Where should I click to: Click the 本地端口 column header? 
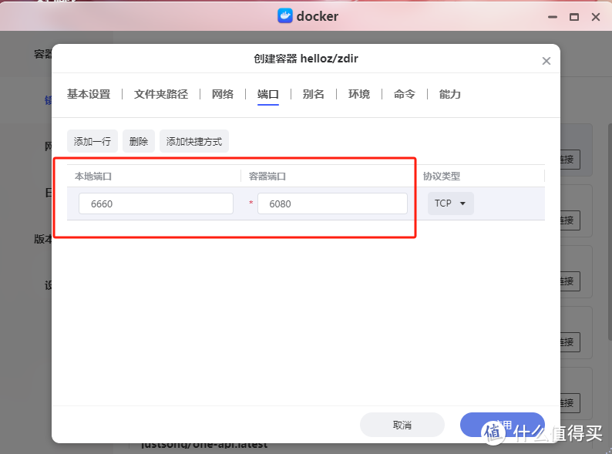93,176
